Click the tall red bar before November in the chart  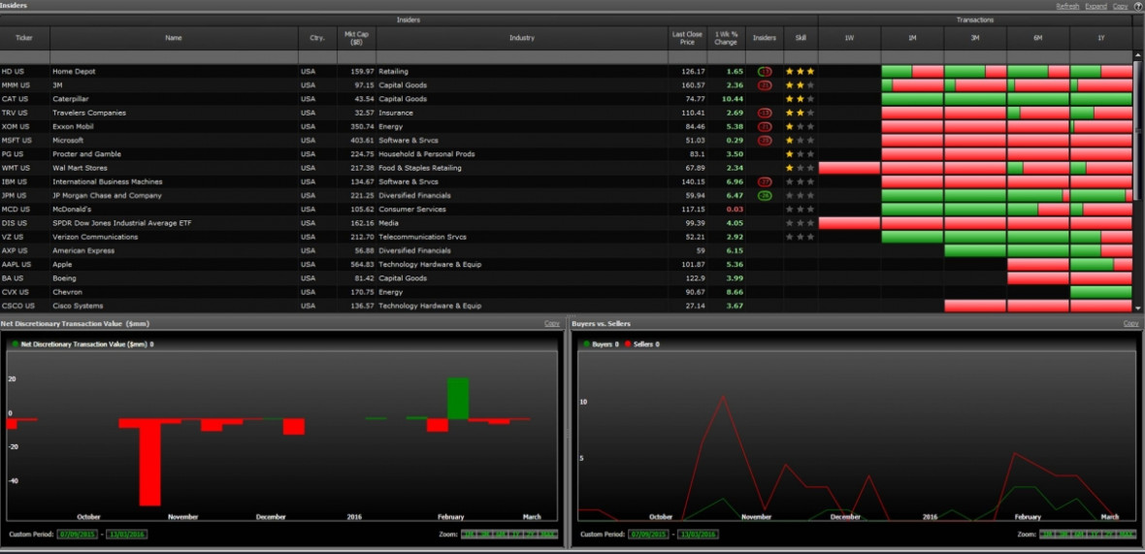pyautogui.click(x=149, y=462)
